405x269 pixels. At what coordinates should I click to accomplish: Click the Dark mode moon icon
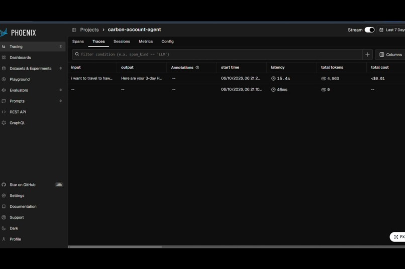(4, 228)
